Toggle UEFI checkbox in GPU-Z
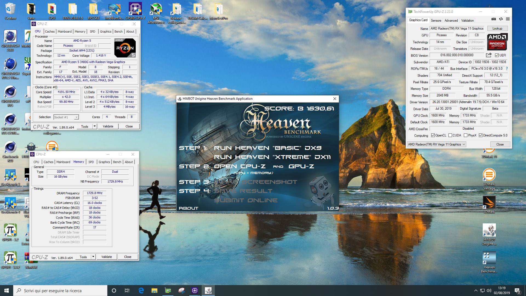 (x=497, y=55)
